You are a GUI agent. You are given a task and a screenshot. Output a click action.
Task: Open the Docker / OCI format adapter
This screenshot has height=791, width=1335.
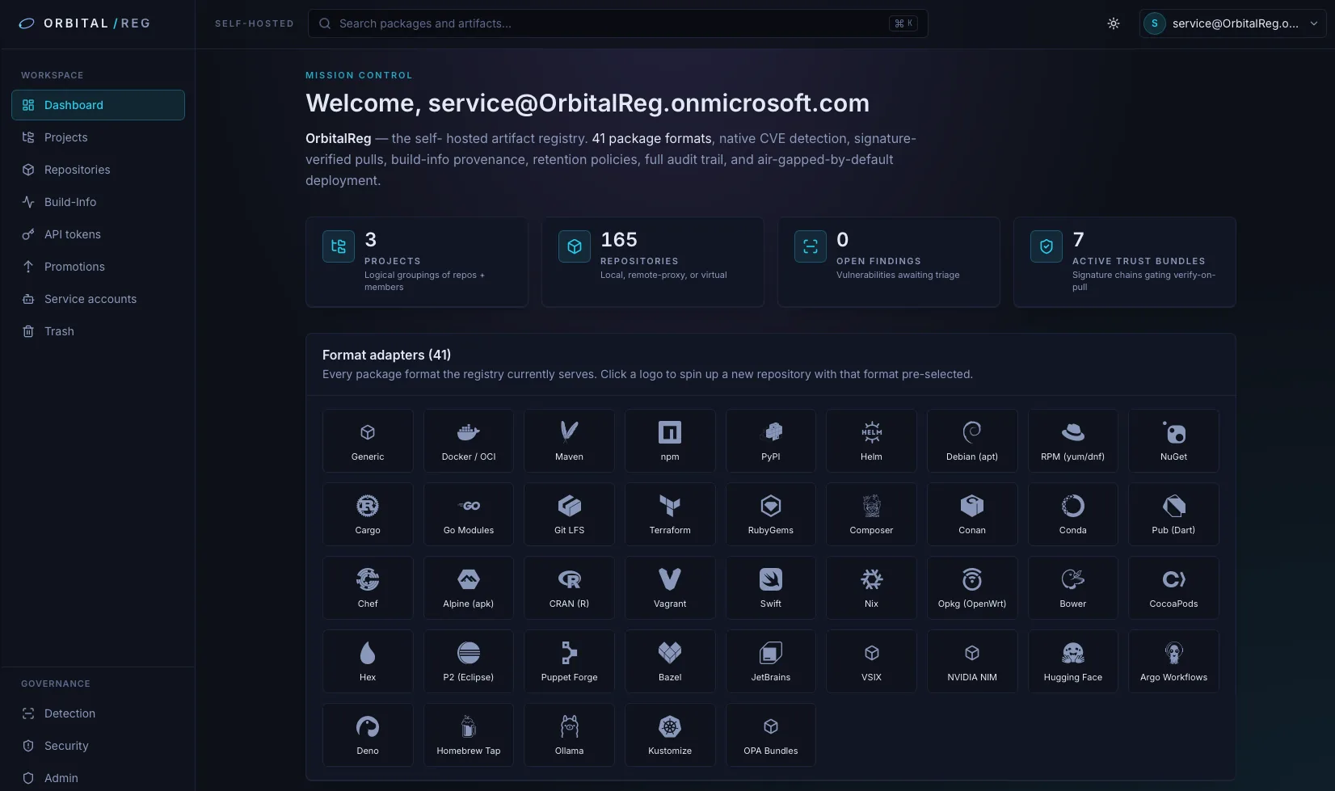coord(469,440)
